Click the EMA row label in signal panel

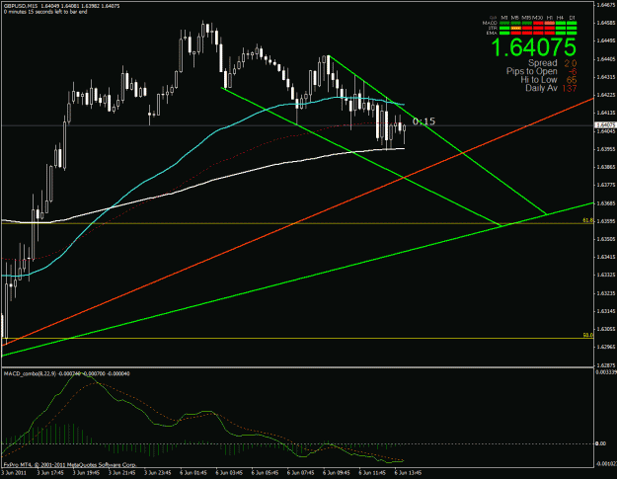[x=492, y=33]
